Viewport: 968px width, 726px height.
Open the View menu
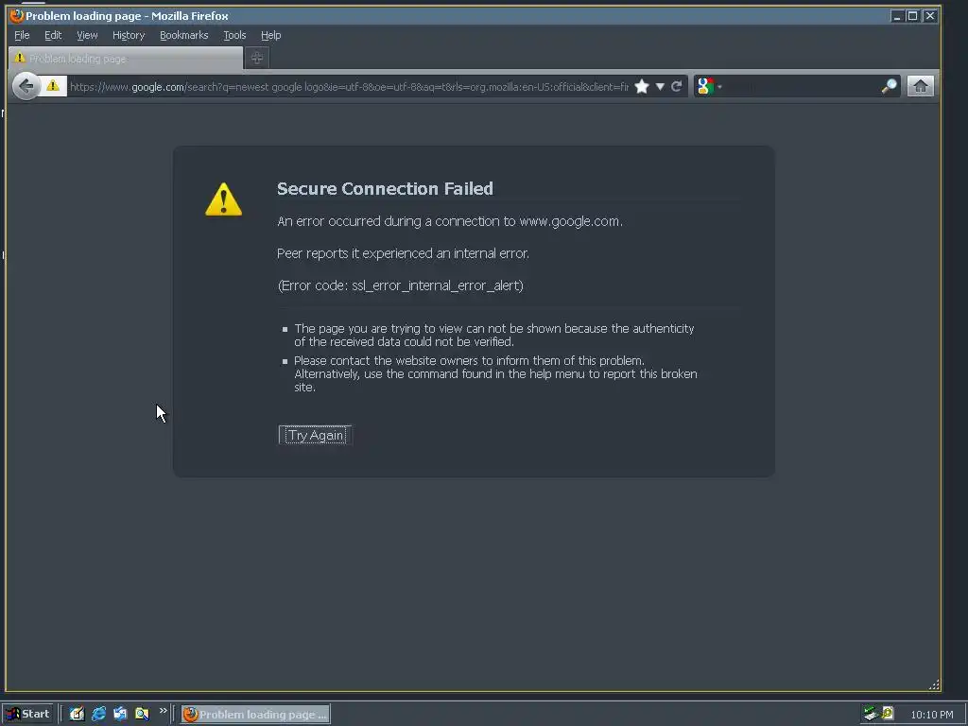click(87, 35)
